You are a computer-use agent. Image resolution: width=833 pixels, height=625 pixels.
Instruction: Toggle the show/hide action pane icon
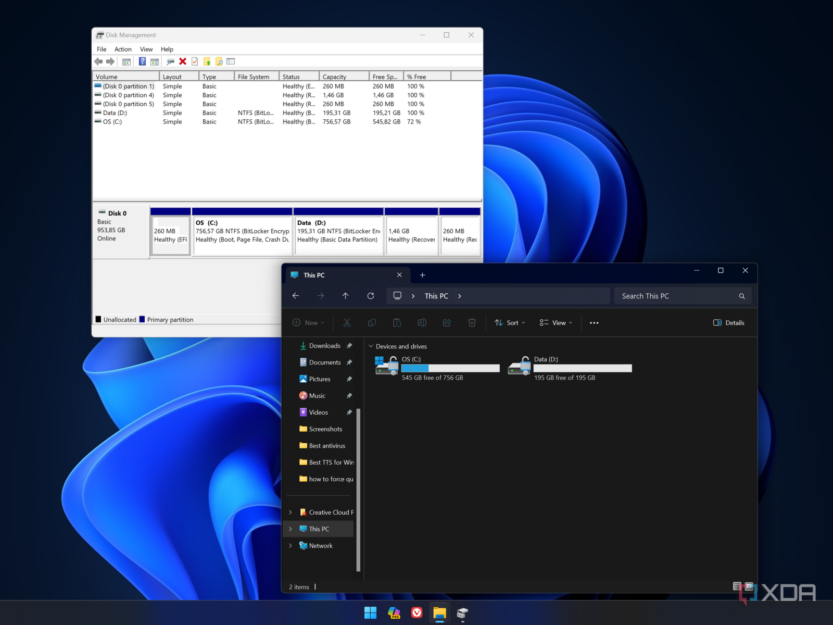[155, 61]
